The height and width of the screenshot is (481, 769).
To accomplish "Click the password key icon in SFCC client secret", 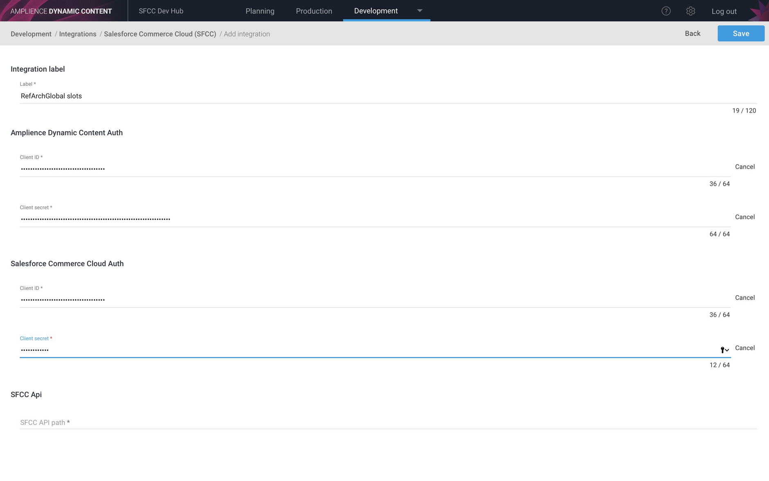I will coord(724,350).
